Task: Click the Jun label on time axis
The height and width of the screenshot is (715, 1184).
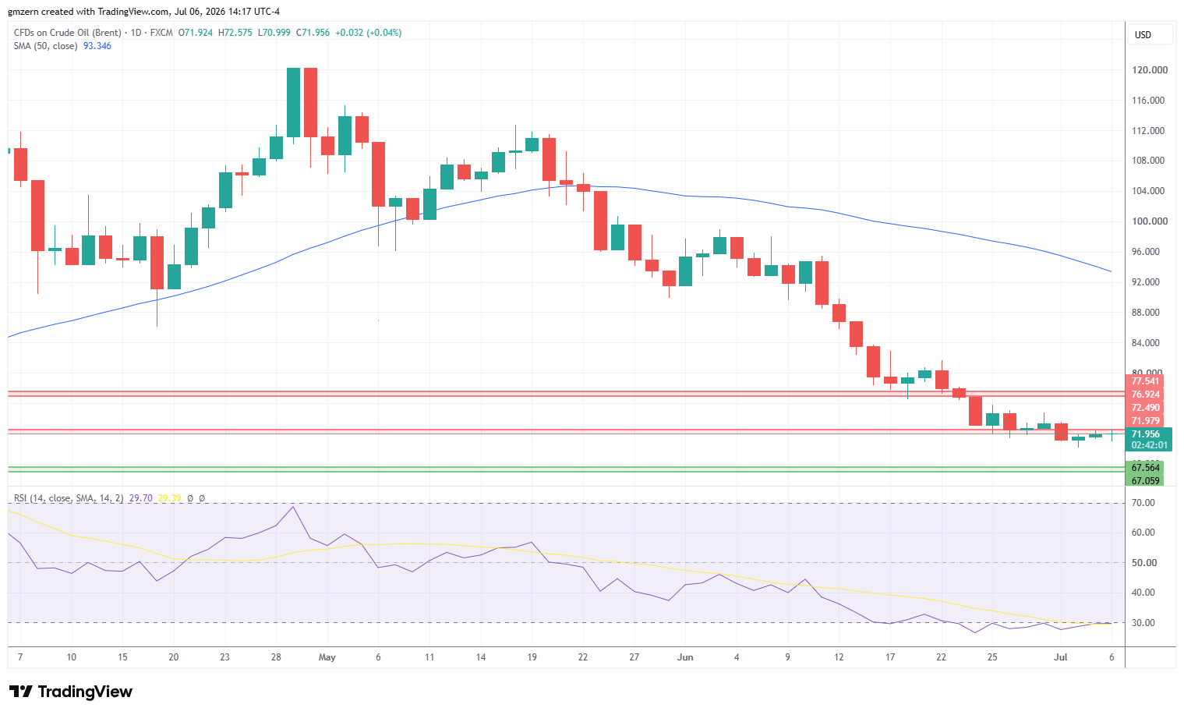Action: (x=685, y=657)
